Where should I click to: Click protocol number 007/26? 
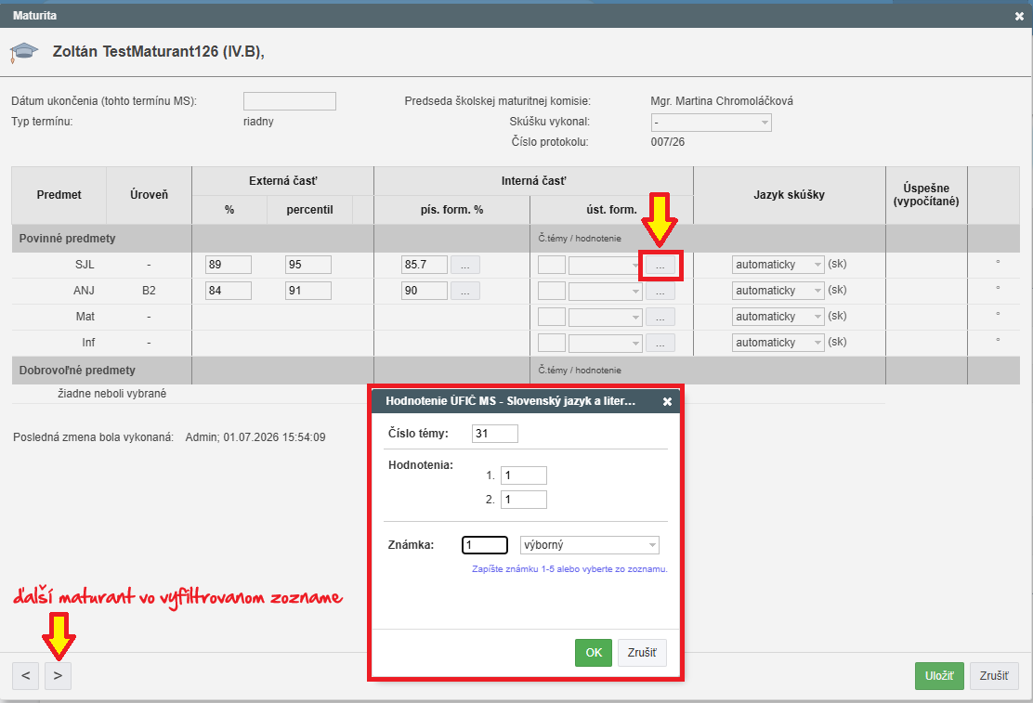click(667, 142)
